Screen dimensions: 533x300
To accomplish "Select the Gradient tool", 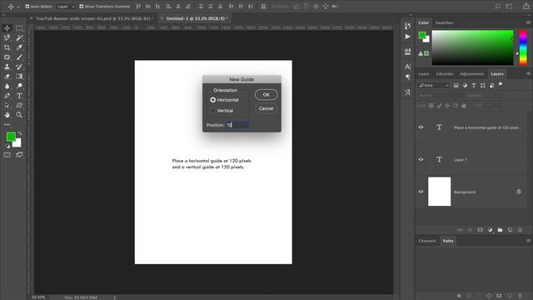I will tap(19, 77).
